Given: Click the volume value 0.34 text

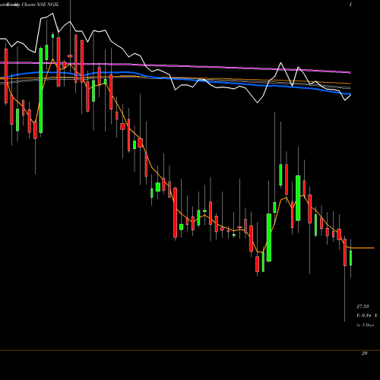Looking at the screenshot, I should click(366, 315).
